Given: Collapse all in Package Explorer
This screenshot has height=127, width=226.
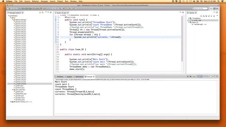Looking at the screenshot, I should 40,13.
